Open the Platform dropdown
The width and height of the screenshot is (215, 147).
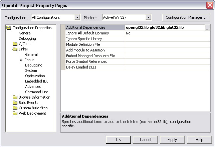(148, 17)
